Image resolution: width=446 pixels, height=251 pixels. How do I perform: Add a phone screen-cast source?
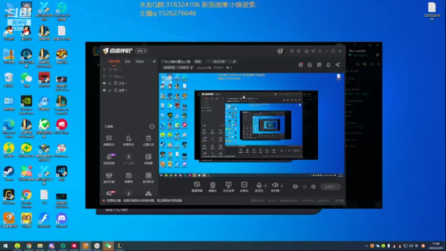(228, 187)
